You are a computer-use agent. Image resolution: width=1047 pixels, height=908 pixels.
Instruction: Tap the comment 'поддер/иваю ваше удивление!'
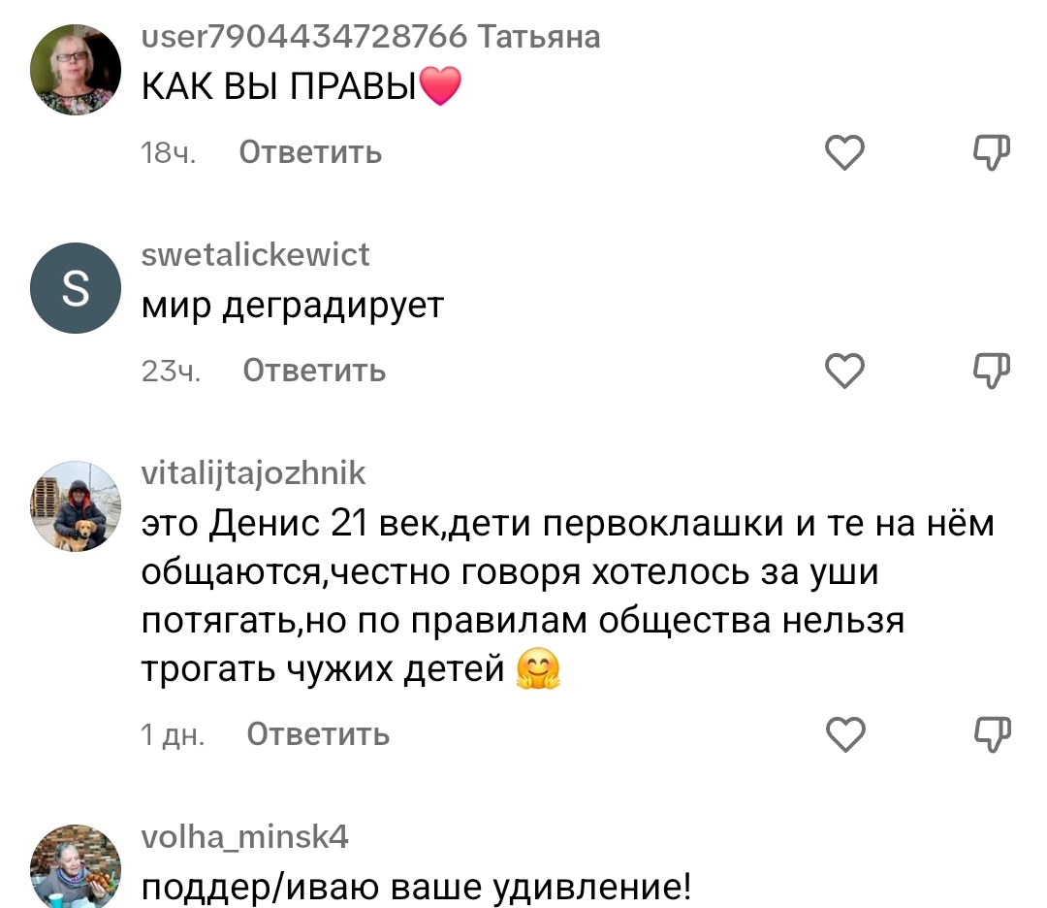(x=416, y=887)
